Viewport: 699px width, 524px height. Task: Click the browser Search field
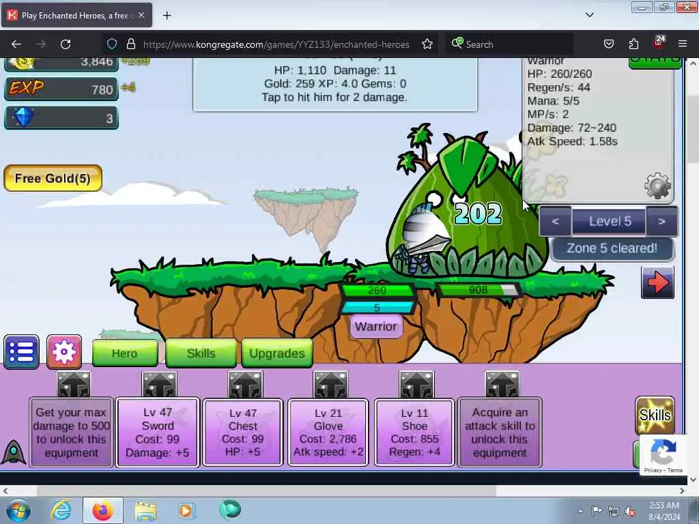509,44
